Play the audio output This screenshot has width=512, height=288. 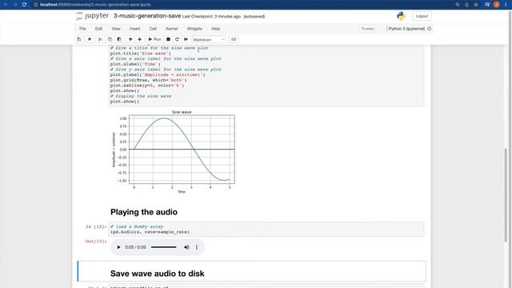coord(118,247)
